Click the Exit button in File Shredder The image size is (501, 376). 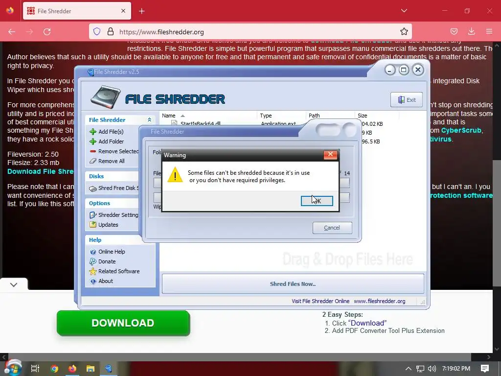[407, 100]
